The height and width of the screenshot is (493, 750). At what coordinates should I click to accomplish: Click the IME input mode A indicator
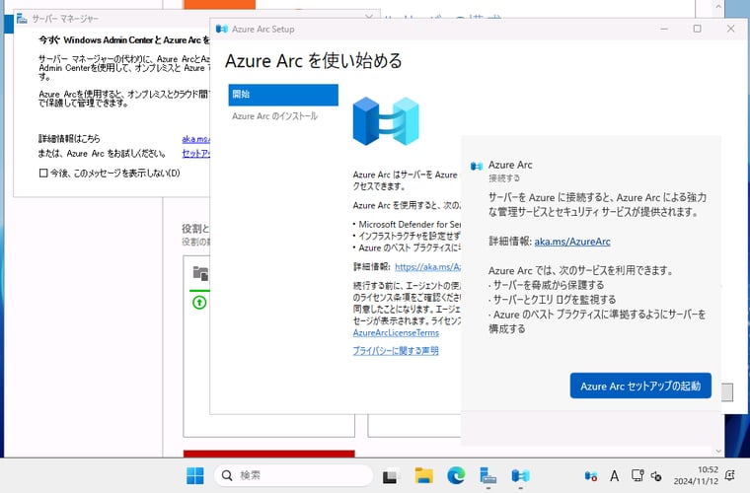tap(614, 476)
